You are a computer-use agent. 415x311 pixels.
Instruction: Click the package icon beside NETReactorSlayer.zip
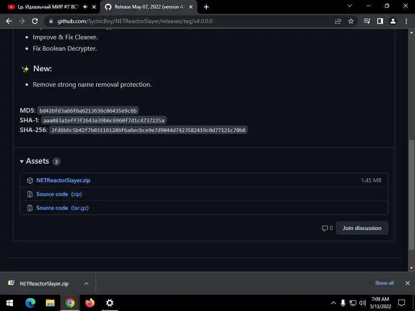pyautogui.click(x=30, y=180)
